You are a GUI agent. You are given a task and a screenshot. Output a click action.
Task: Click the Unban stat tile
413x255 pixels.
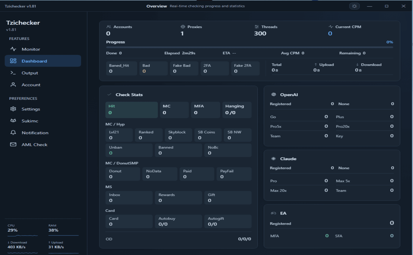(x=129, y=150)
